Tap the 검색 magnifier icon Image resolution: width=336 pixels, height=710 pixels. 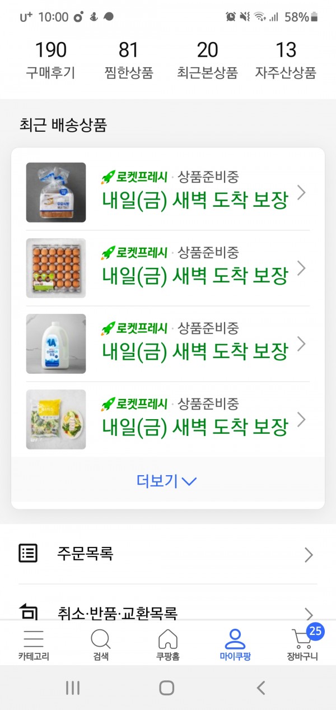coord(101,639)
